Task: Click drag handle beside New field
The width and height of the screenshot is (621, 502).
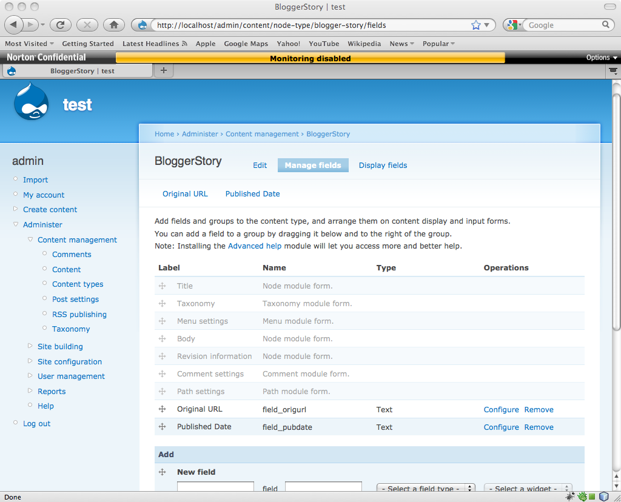Action: pyautogui.click(x=162, y=472)
